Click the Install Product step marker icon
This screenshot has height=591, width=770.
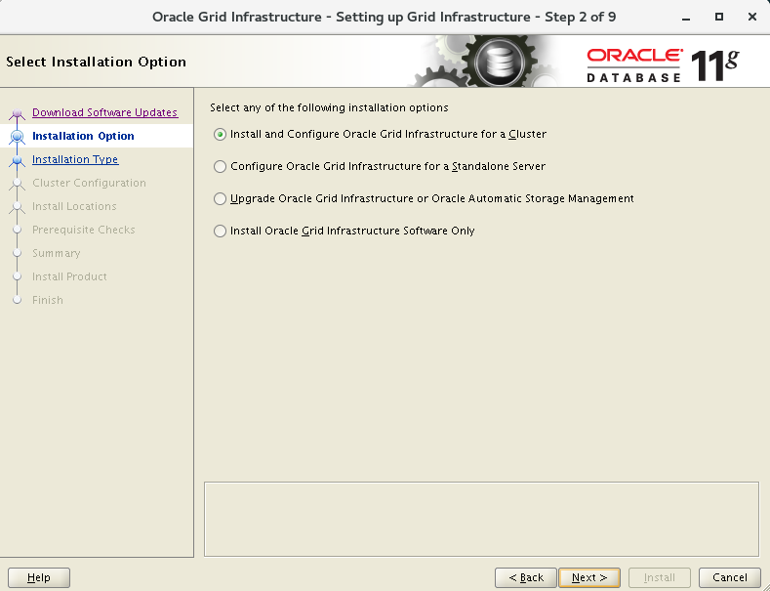(18, 276)
